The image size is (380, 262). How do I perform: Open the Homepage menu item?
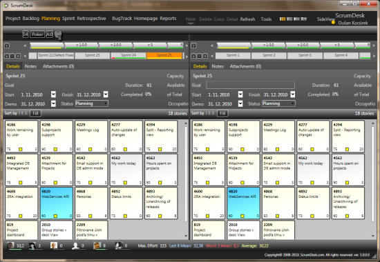146,19
